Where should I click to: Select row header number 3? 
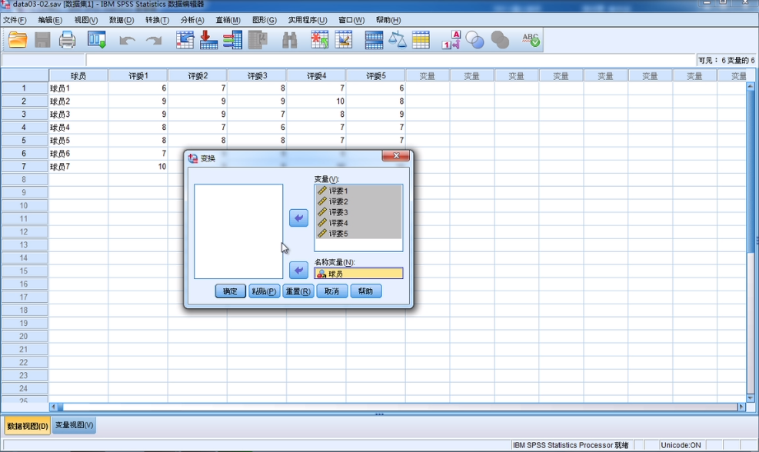[24, 115]
